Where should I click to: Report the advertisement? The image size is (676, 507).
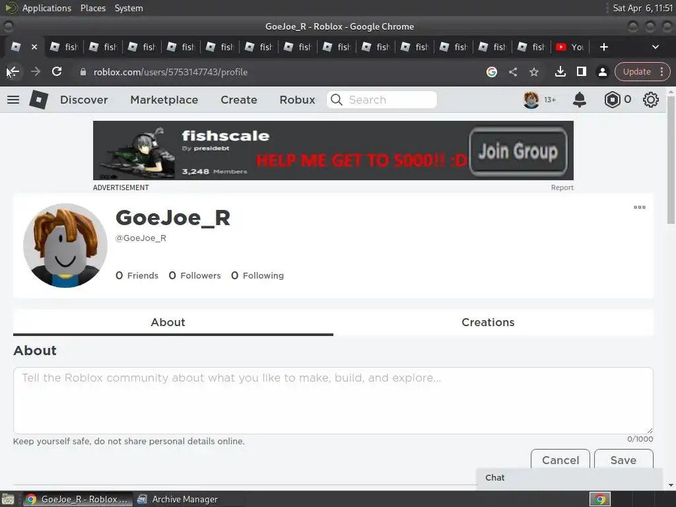click(562, 187)
